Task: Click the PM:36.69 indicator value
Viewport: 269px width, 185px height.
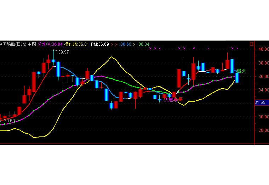Action: (100, 44)
